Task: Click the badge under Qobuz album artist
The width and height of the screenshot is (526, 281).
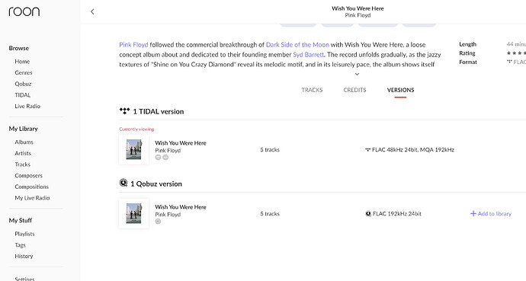Action: pyautogui.click(x=158, y=222)
